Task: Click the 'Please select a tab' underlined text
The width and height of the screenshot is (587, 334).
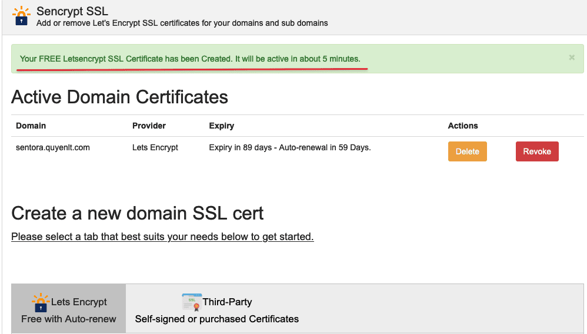Action: tap(162, 237)
